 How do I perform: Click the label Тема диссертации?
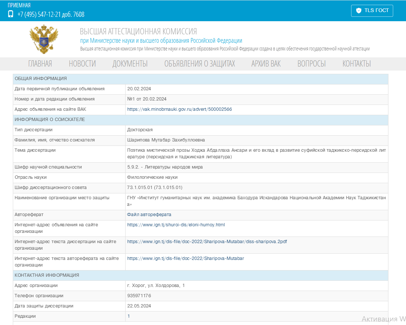[x=35, y=150]
